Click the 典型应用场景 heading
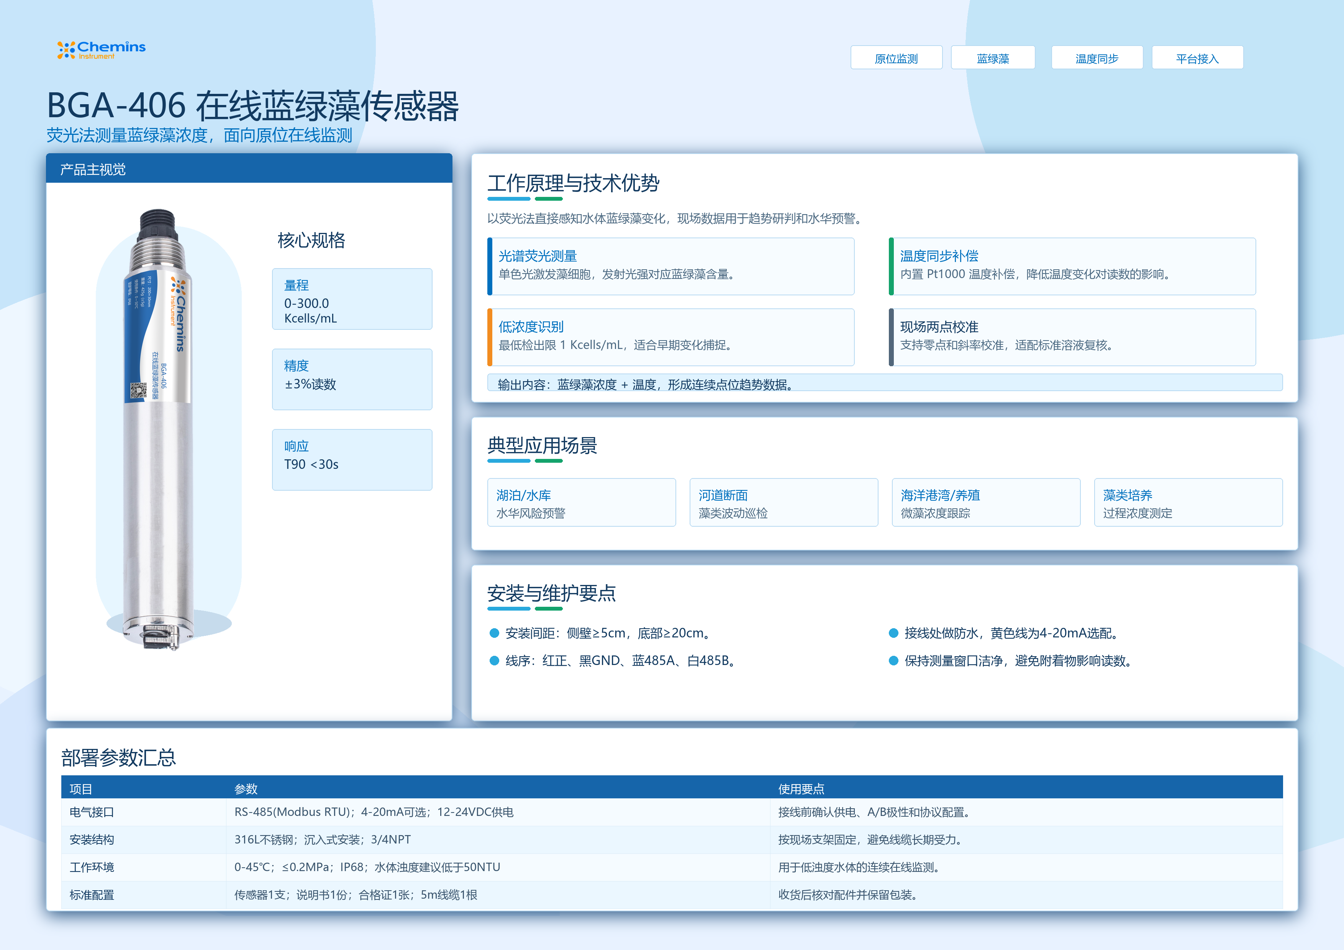This screenshot has height=950, width=1344. coord(542,446)
